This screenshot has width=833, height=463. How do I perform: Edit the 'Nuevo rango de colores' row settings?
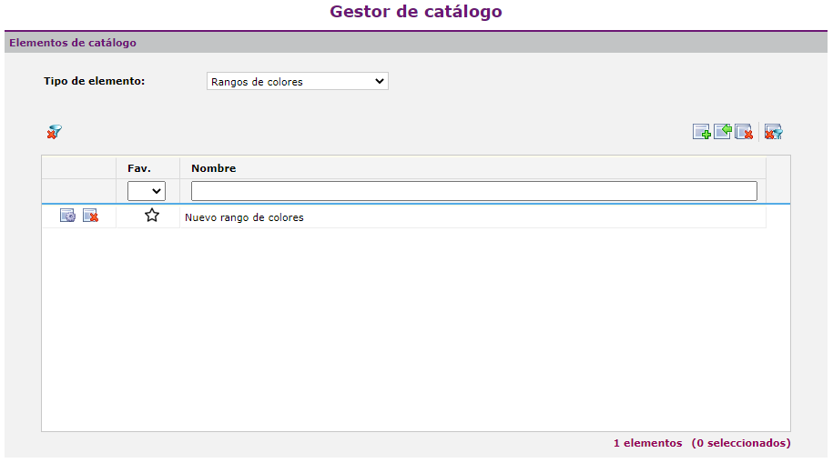[68, 216]
